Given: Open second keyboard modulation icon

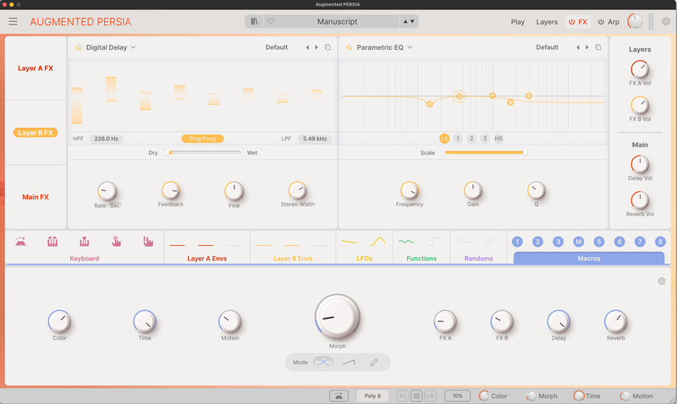Looking at the screenshot, I should (x=52, y=242).
